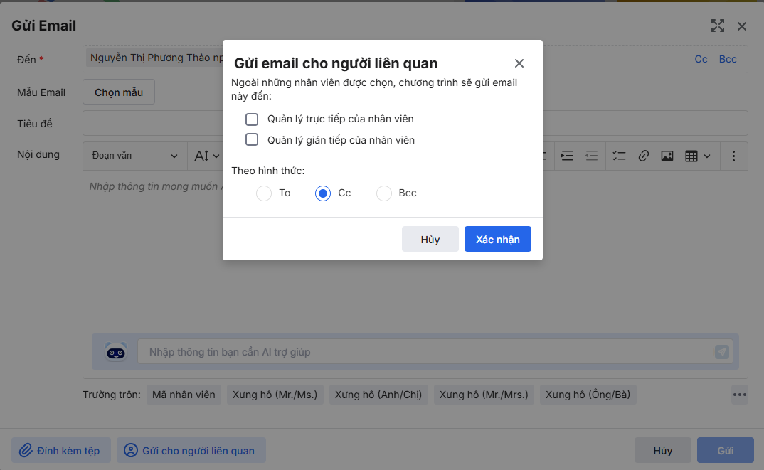
Task: Expand the table options dropdown arrow
Action: pos(707,156)
